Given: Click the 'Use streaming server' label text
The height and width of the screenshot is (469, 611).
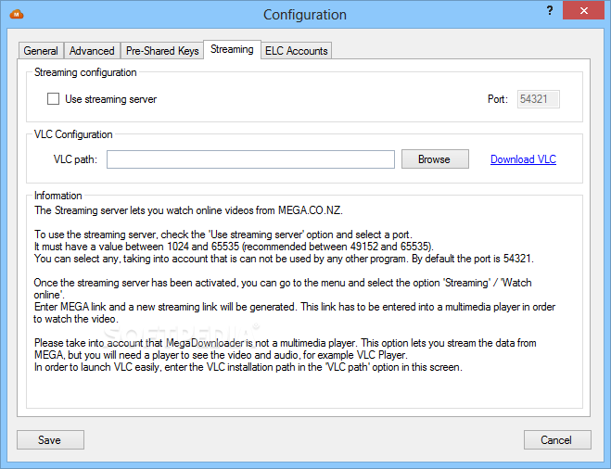Looking at the screenshot, I should point(110,99).
